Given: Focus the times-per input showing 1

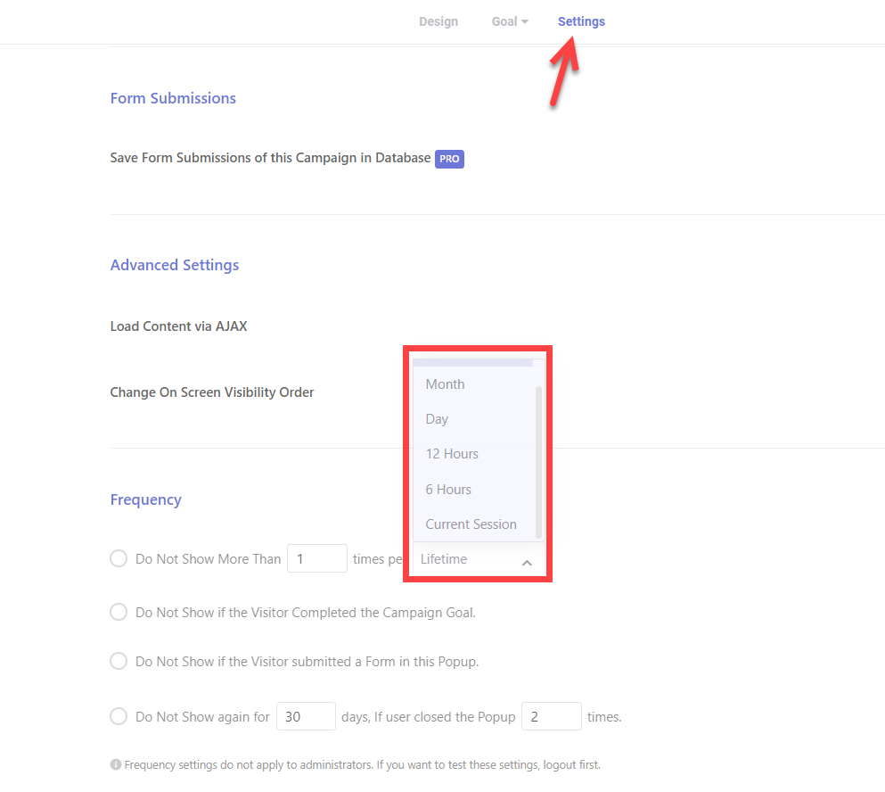Looking at the screenshot, I should click(x=317, y=558).
